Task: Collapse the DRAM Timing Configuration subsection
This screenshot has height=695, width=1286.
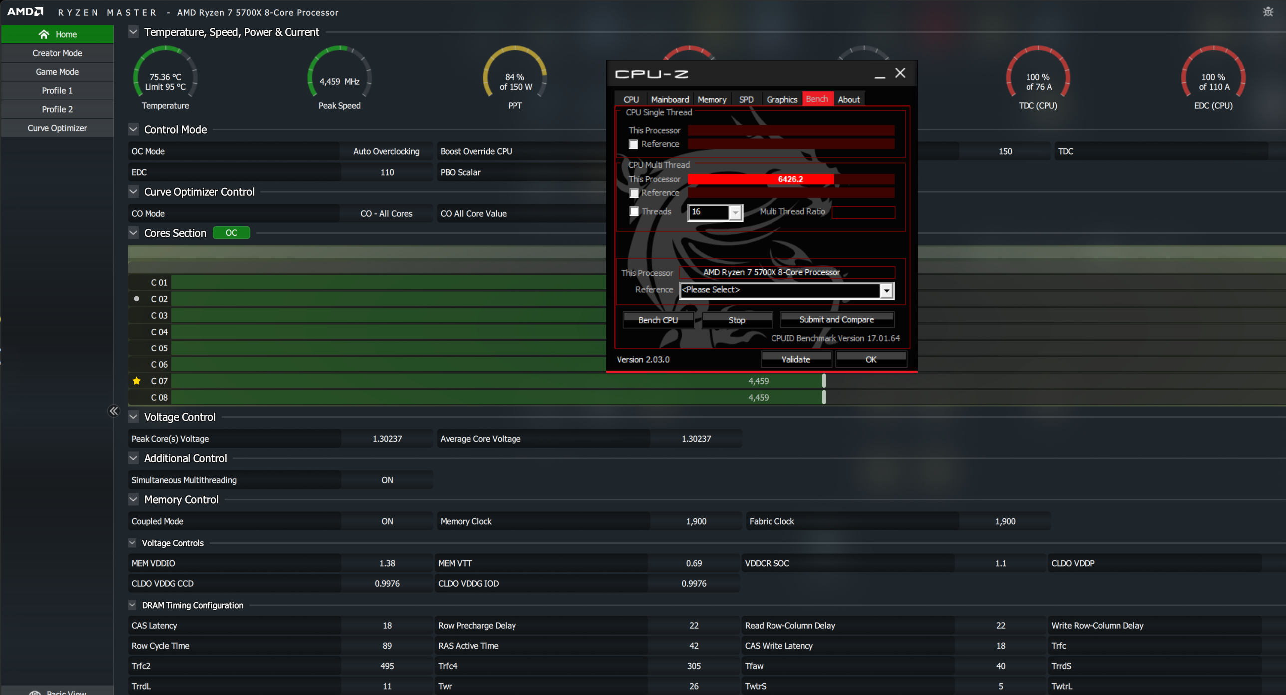Action: (132, 605)
